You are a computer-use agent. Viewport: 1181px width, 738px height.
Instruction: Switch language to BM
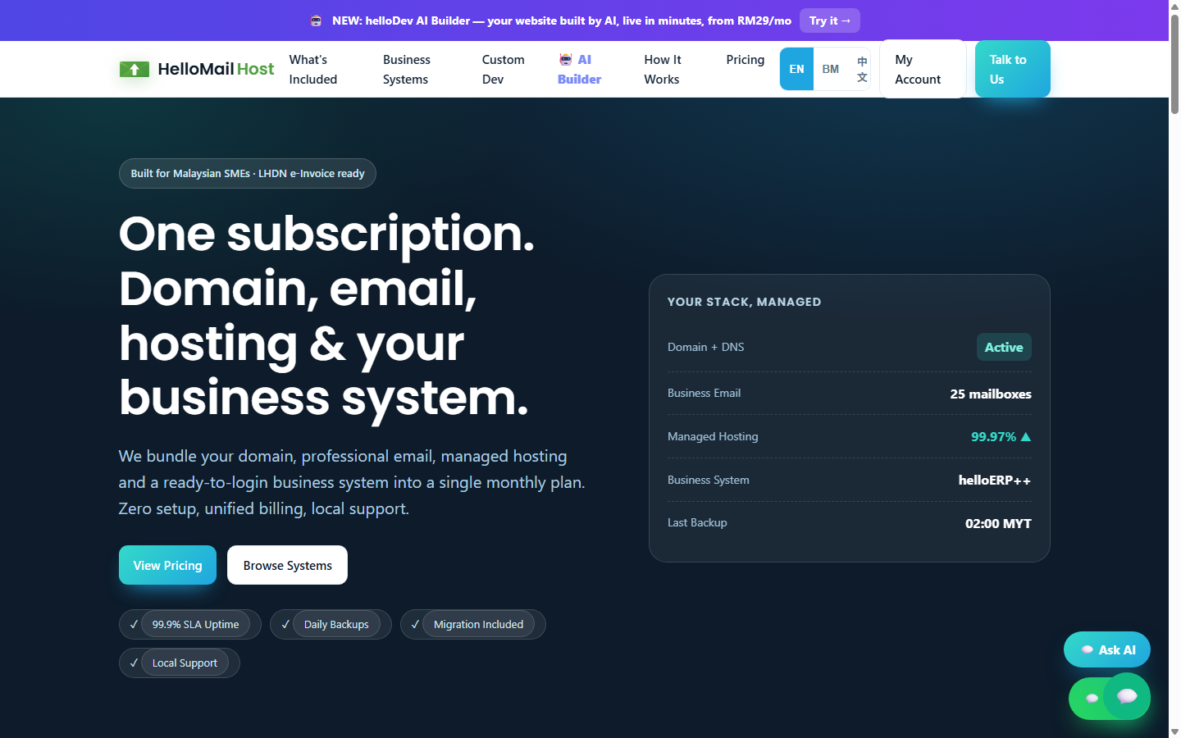(831, 69)
